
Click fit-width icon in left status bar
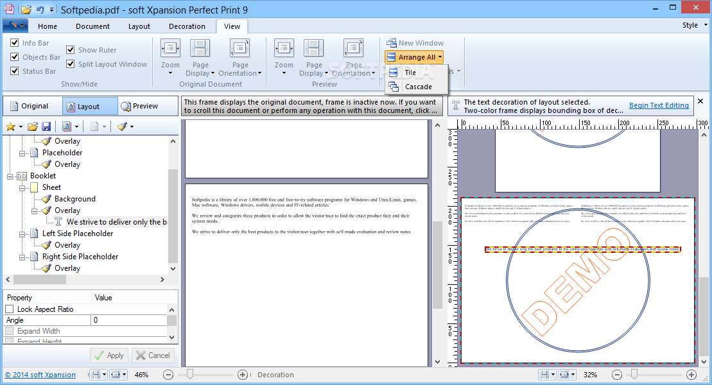click(116, 375)
